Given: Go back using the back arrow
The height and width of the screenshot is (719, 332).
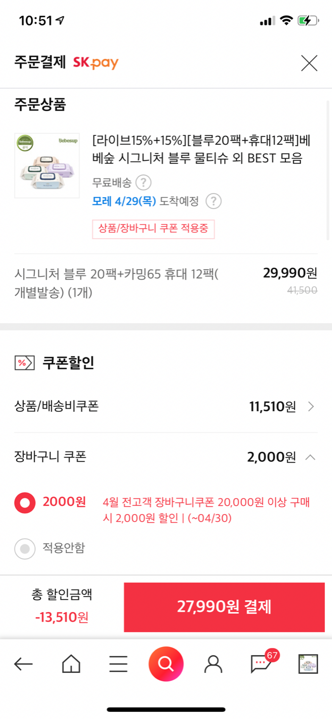Looking at the screenshot, I should [x=23, y=663].
